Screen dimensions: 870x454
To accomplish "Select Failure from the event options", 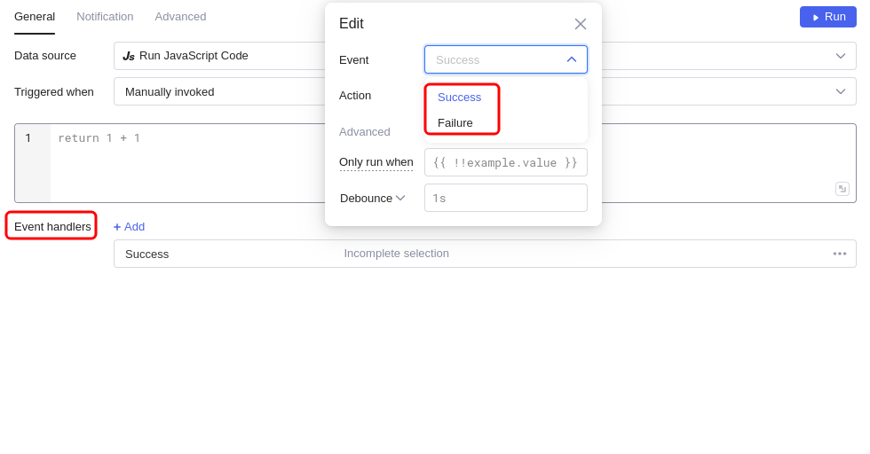I will point(455,122).
